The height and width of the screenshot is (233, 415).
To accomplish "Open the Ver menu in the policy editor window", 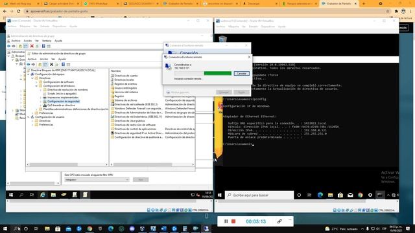I will pyautogui.click(x=53, y=59).
